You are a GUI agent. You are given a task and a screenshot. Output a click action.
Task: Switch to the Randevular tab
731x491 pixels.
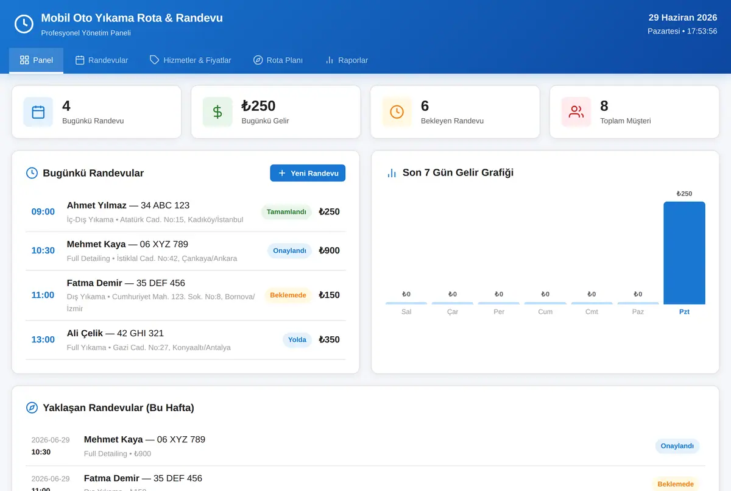(102, 60)
